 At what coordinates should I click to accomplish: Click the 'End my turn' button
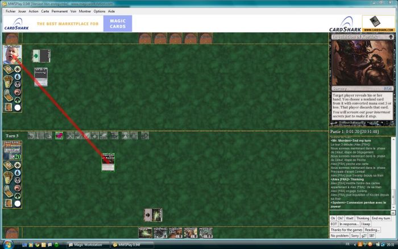(381, 218)
